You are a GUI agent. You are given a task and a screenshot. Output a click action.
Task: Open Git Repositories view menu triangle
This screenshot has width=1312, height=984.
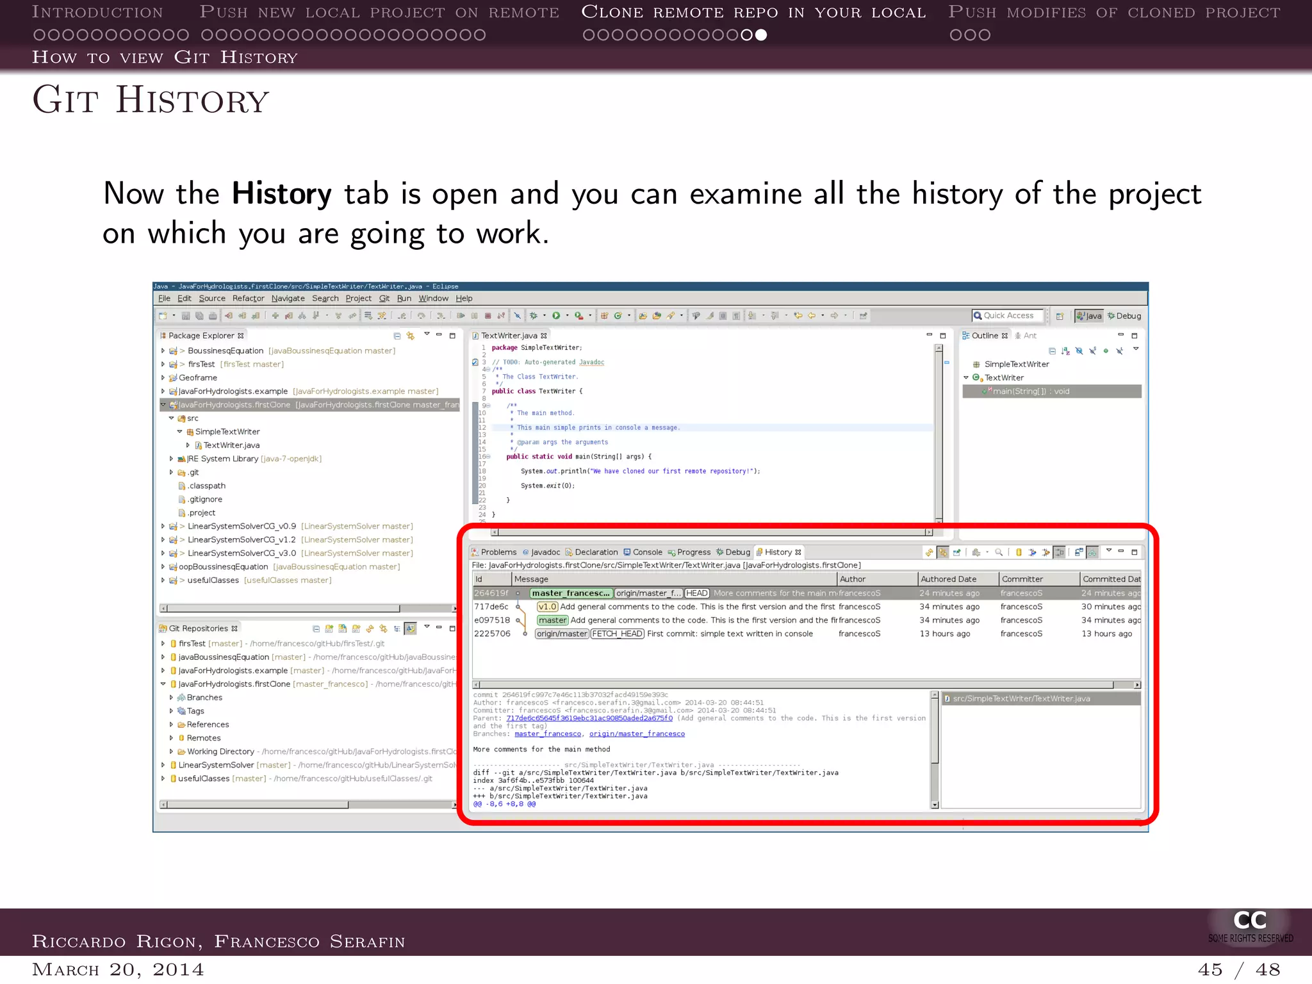tap(427, 627)
